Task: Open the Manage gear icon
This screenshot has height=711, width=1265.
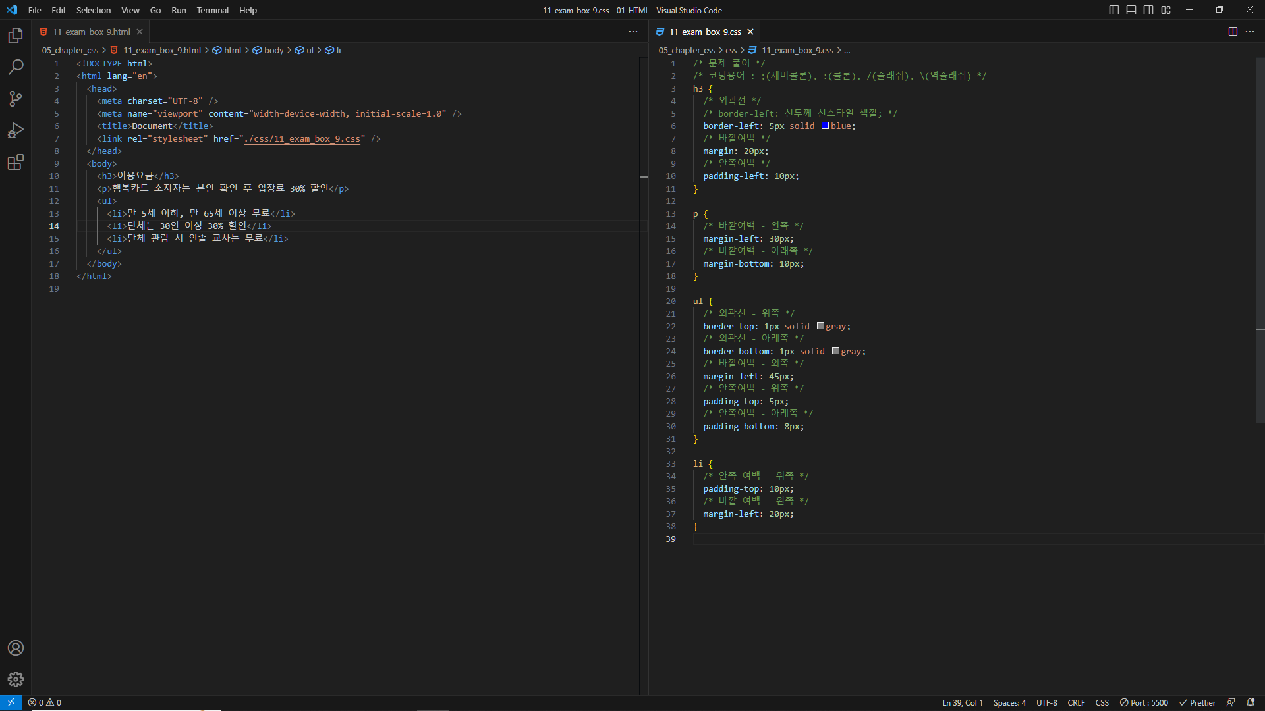Action: pyautogui.click(x=16, y=679)
